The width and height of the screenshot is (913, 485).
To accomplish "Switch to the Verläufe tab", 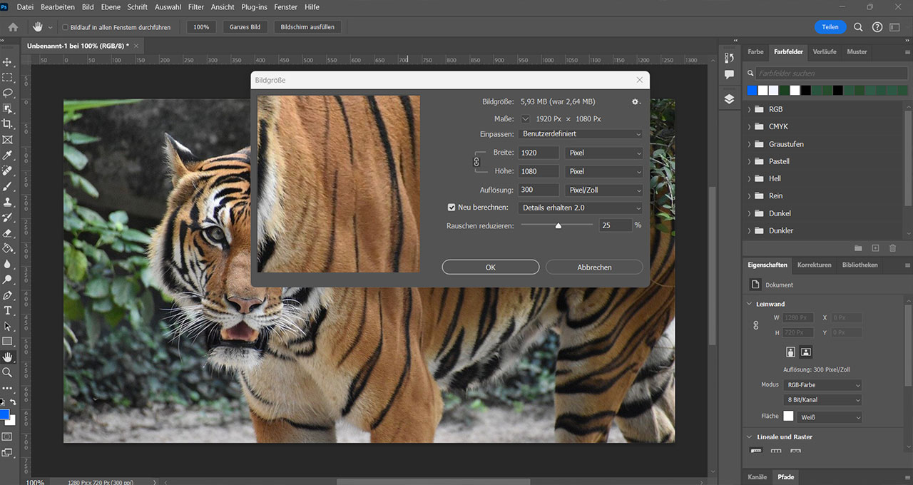I will click(x=824, y=52).
